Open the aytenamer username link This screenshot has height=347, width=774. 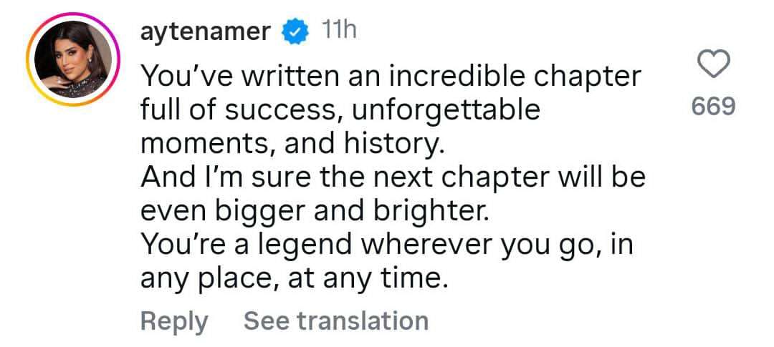[x=205, y=32]
